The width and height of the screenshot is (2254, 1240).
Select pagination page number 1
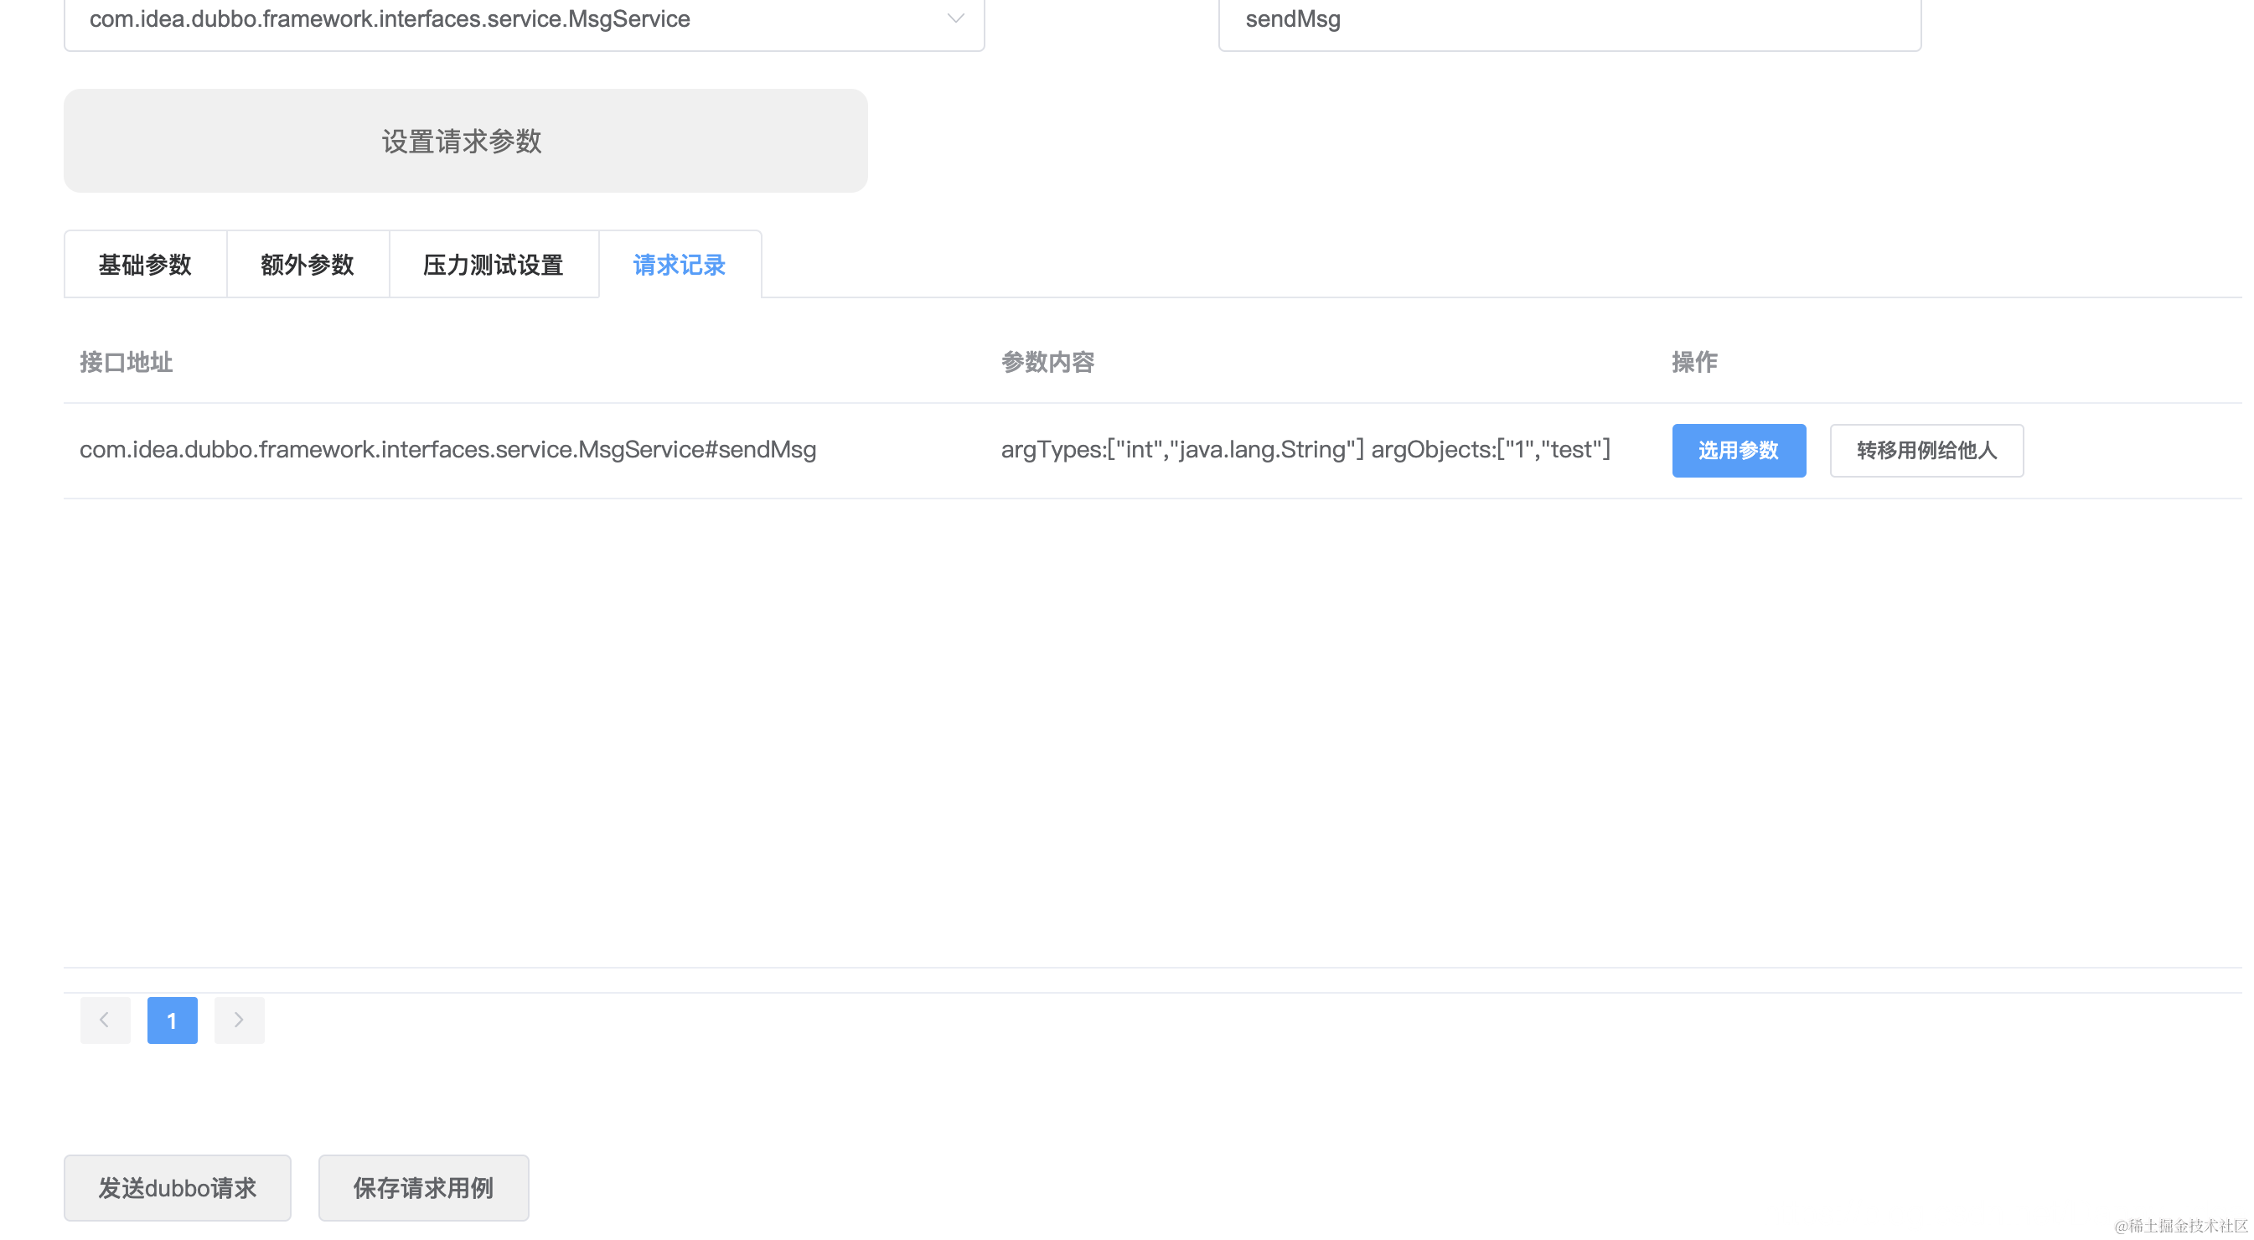coord(172,1020)
